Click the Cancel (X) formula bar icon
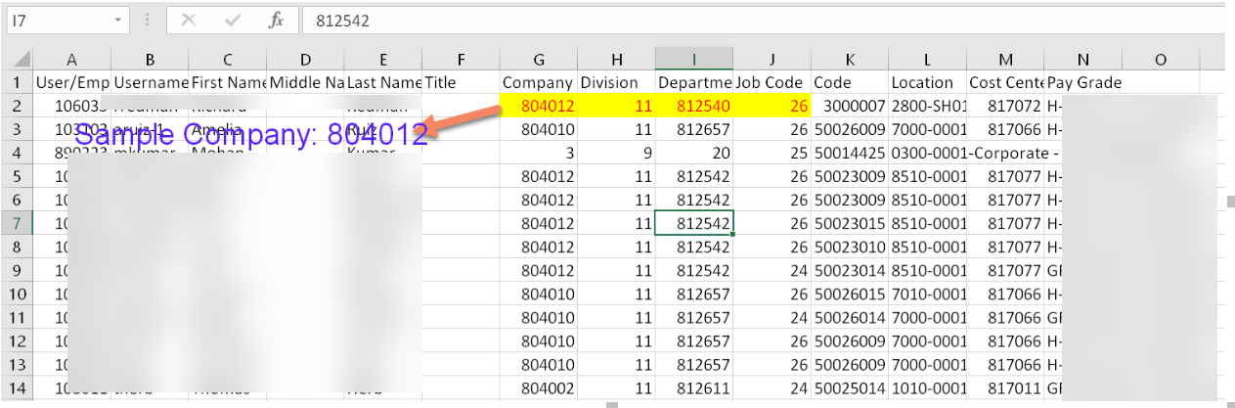The height and width of the screenshot is (408, 1235). (x=189, y=20)
